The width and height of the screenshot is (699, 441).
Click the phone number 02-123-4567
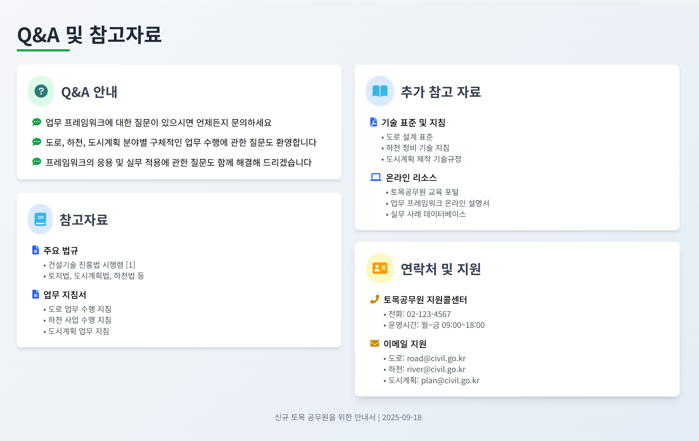pyautogui.click(x=428, y=314)
